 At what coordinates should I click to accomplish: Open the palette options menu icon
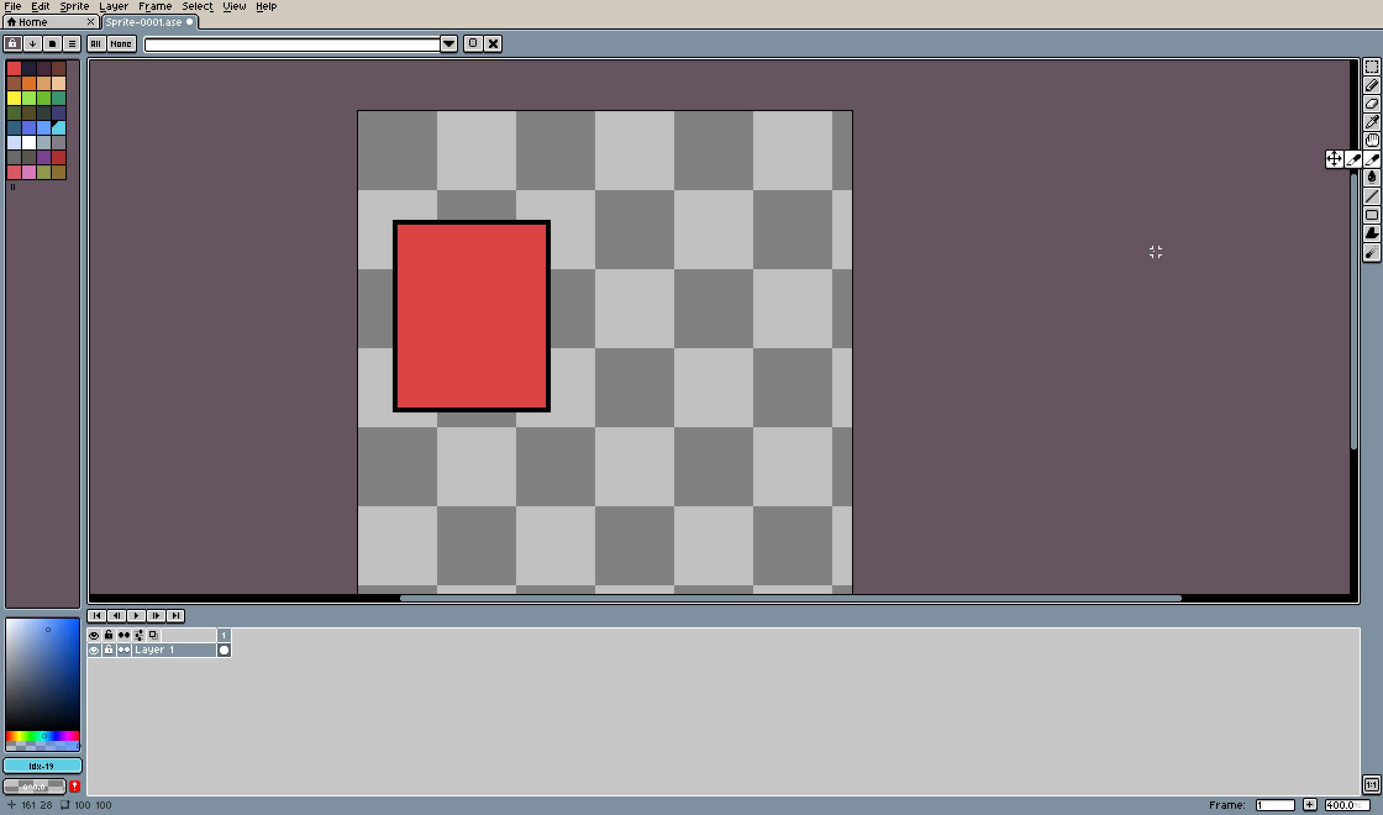[72, 43]
